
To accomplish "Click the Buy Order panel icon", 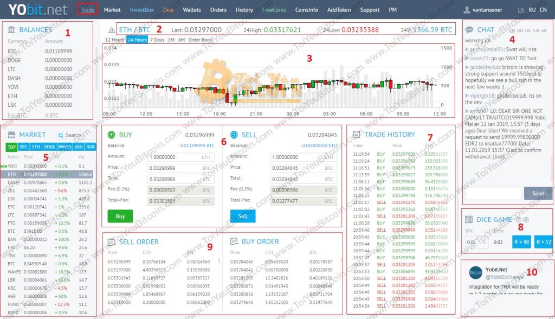I will point(234,241).
